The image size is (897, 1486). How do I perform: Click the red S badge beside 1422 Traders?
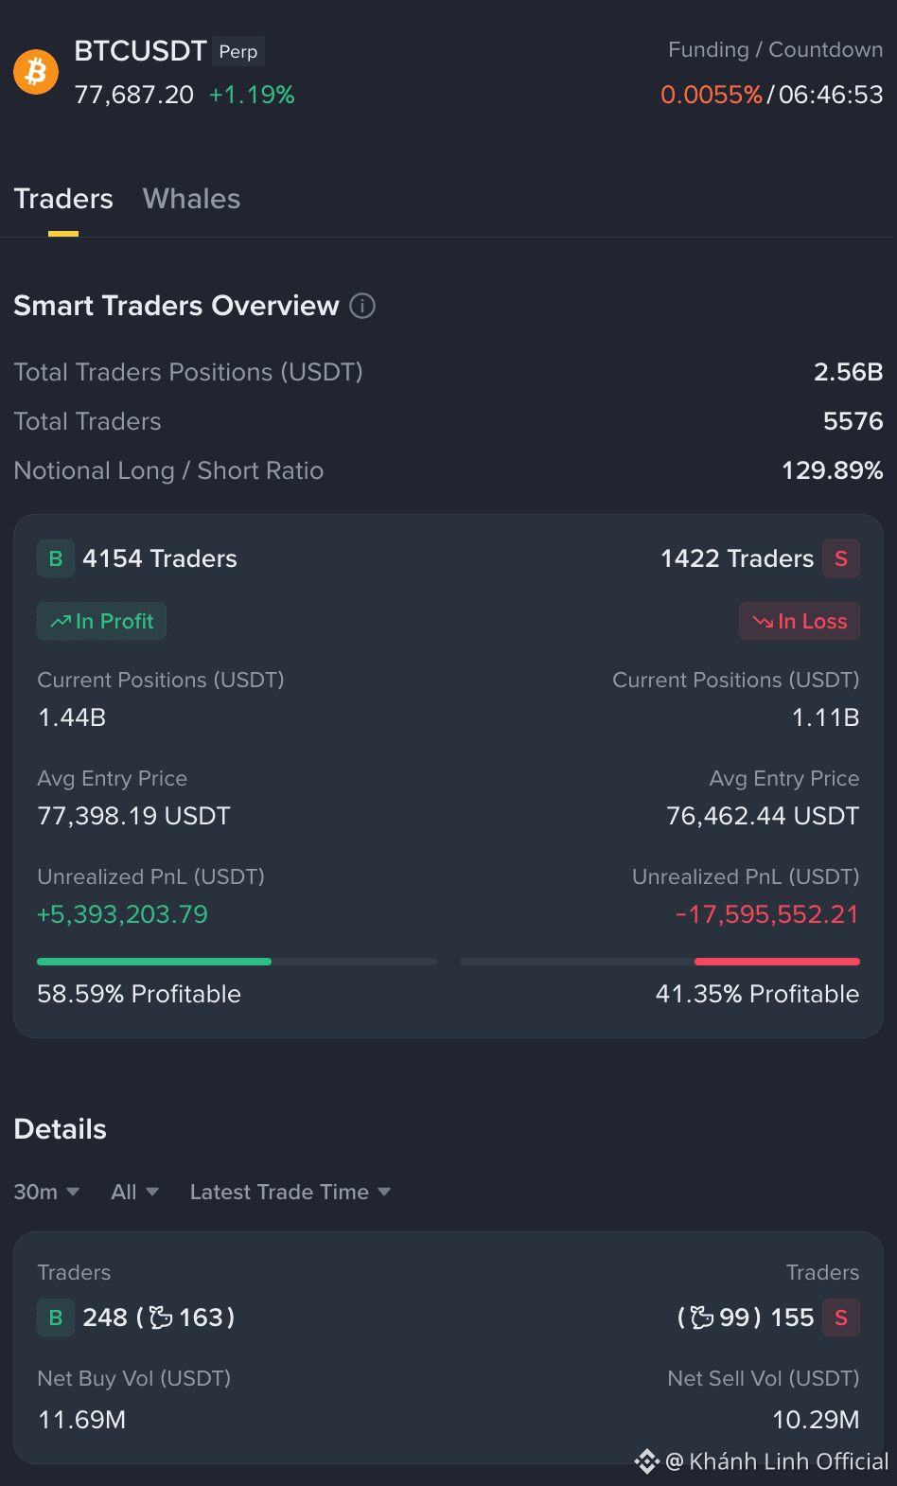[841, 558]
